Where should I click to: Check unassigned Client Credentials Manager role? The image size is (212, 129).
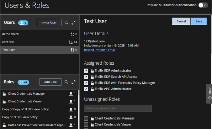[86, 118]
